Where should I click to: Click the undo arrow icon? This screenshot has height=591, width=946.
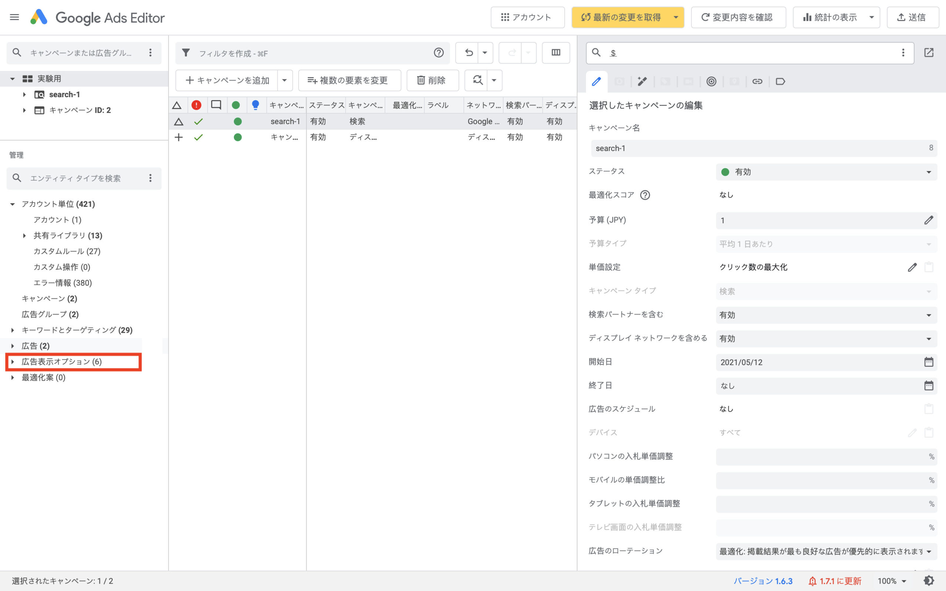tap(468, 53)
